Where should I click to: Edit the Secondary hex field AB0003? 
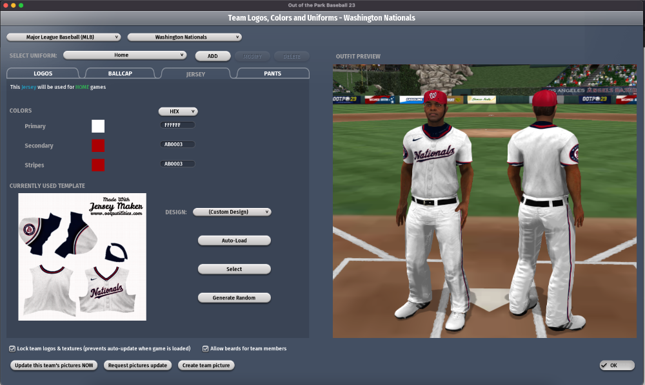[177, 144]
